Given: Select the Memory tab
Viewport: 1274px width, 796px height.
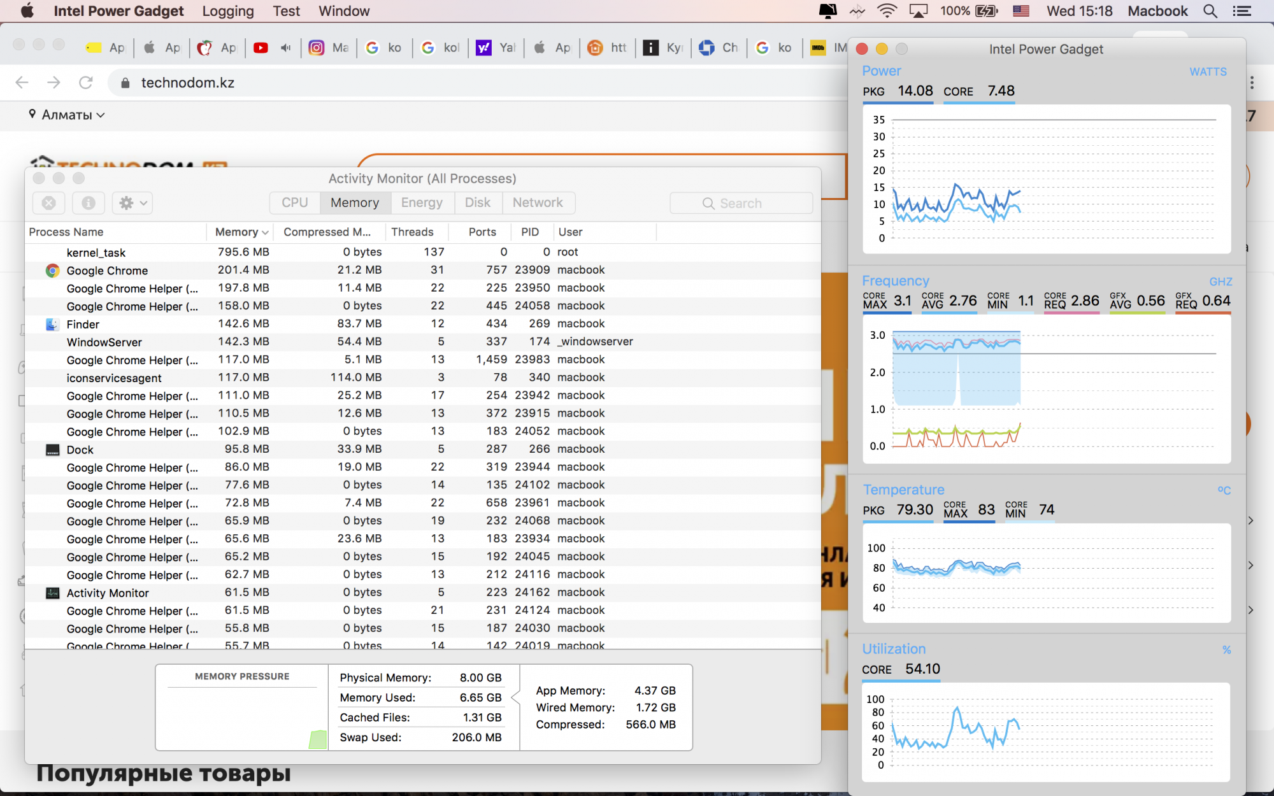Looking at the screenshot, I should [x=355, y=203].
